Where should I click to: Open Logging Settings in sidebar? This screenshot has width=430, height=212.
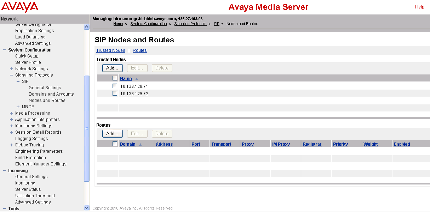click(31, 139)
